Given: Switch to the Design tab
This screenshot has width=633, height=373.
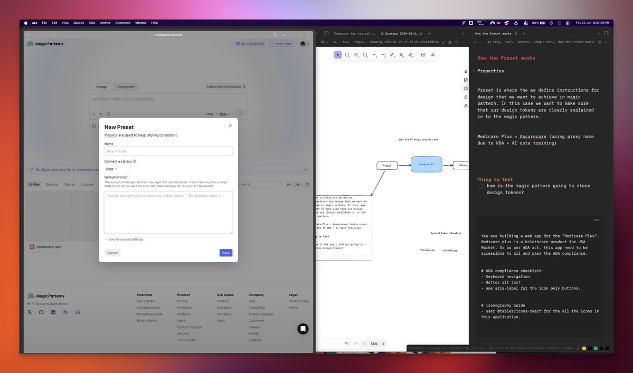Looking at the screenshot, I should coord(101,87).
